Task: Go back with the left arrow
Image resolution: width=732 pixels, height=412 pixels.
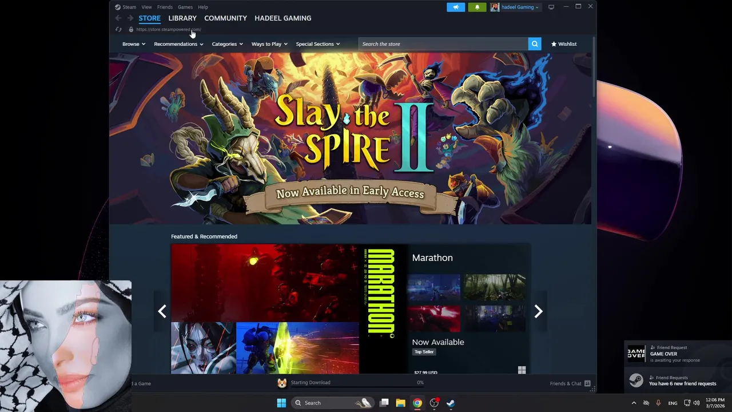Action: [118, 18]
